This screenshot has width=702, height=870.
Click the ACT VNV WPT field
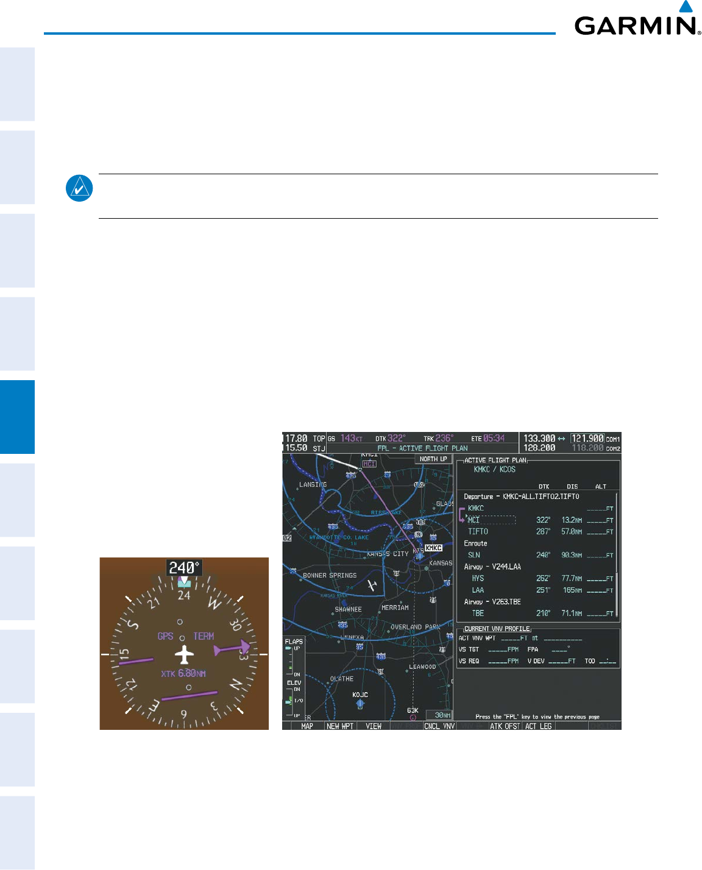520,638
